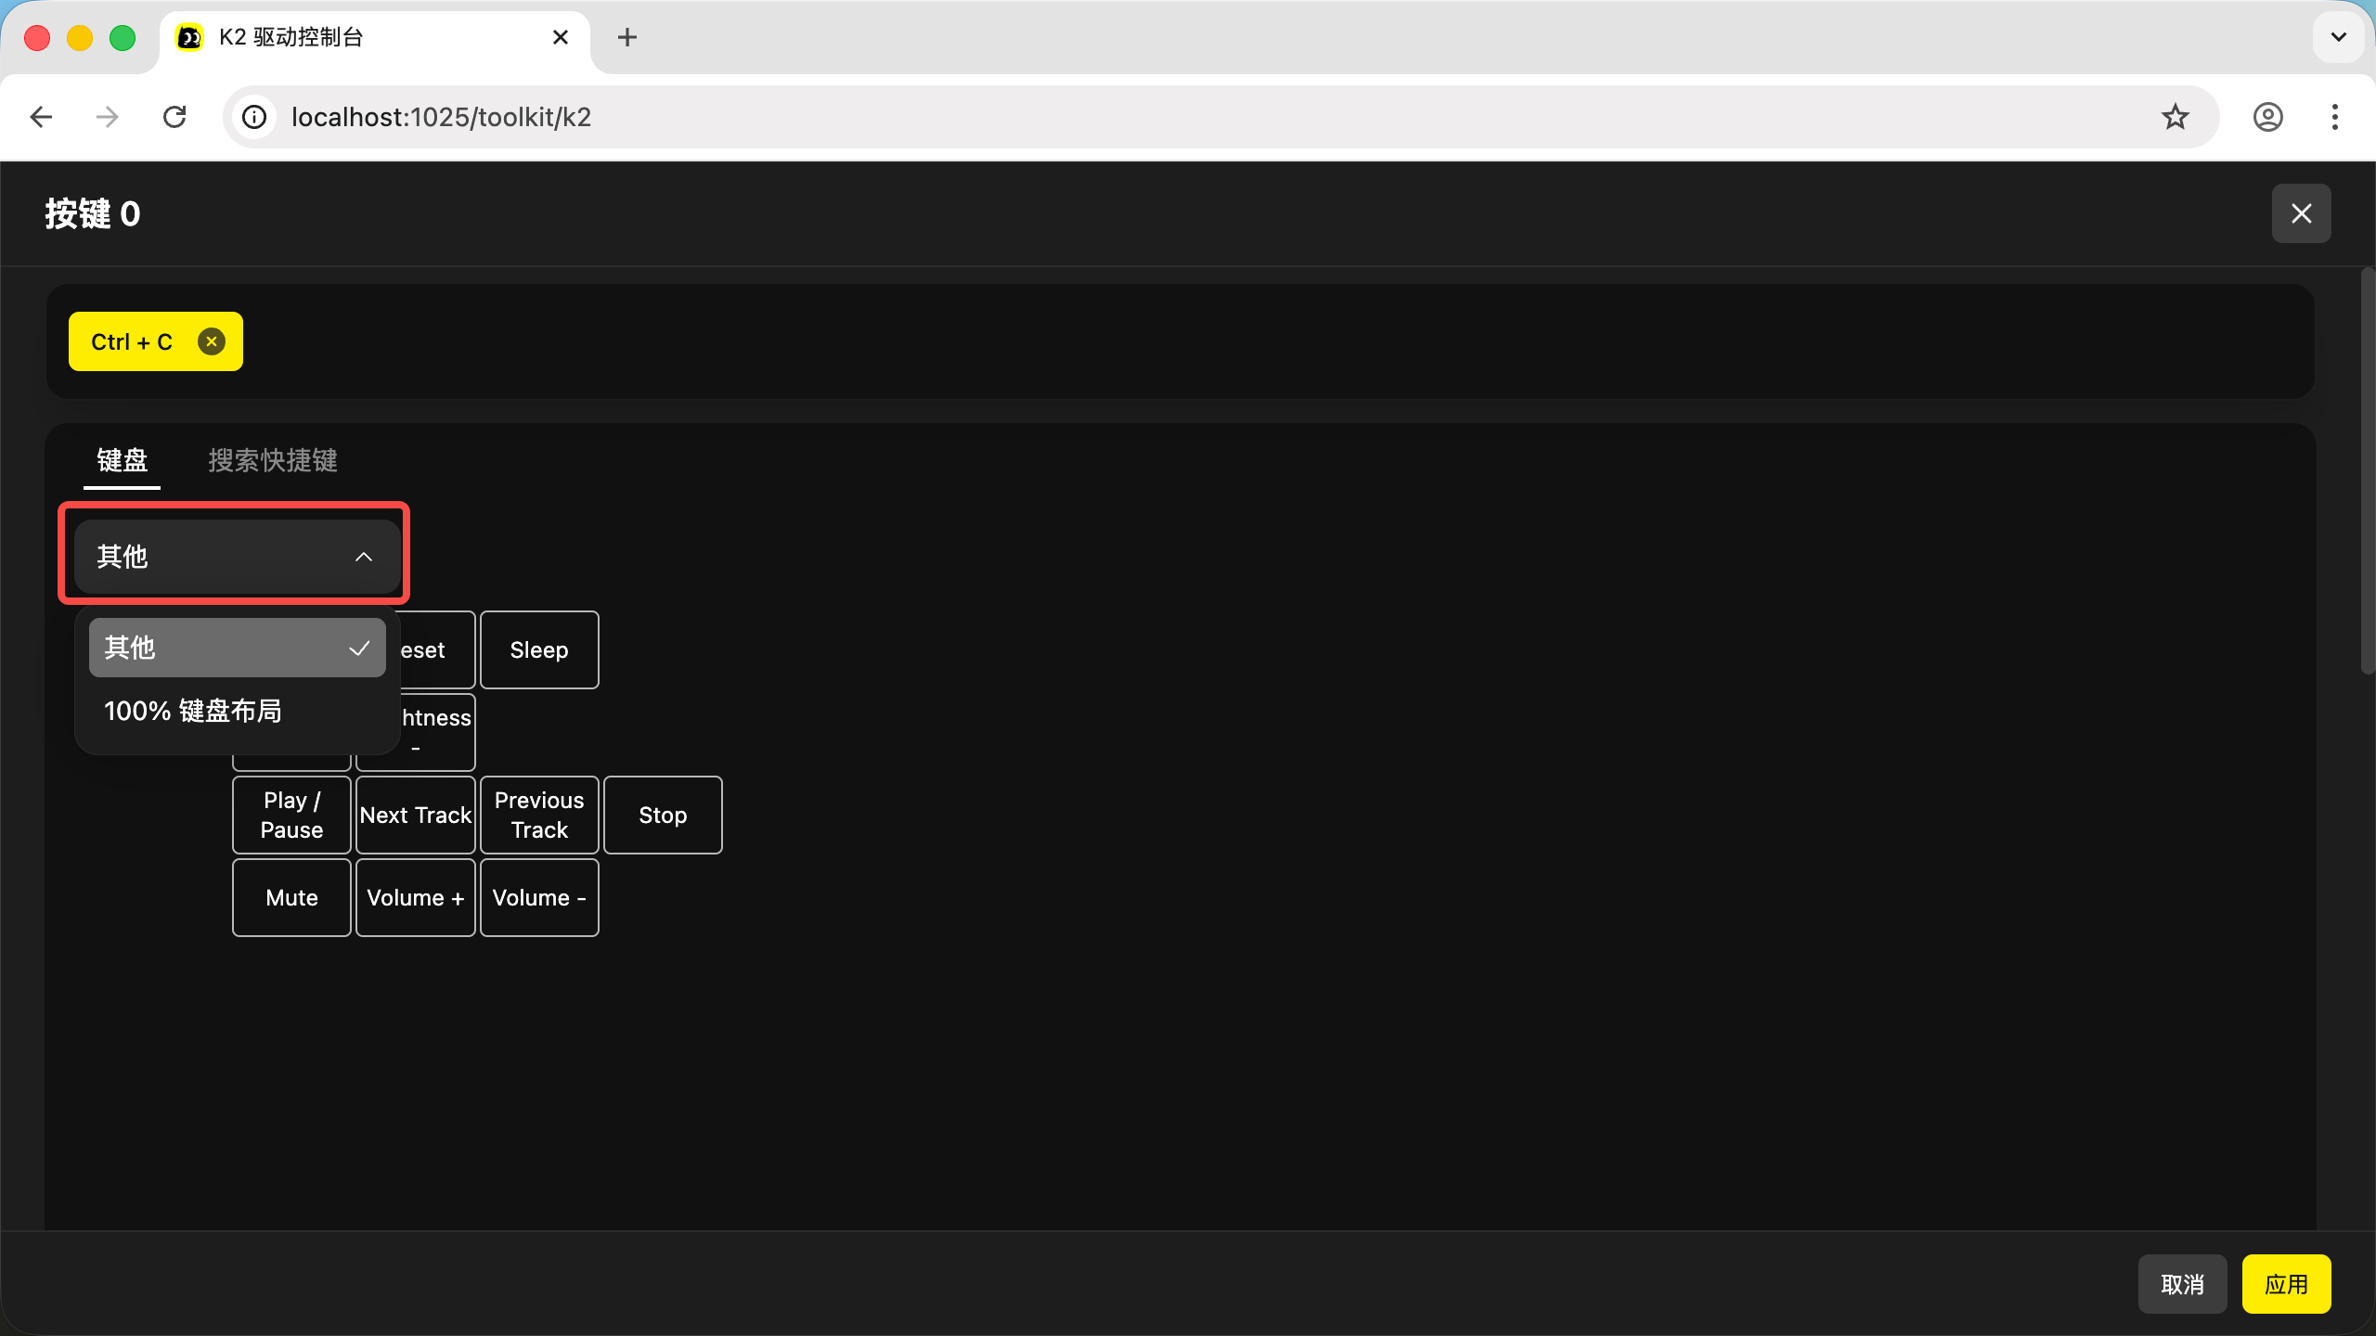Click the 应用 apply button
Screen dimensions: 2376x1336
pyautogui.click(x=2285, y=1284)
